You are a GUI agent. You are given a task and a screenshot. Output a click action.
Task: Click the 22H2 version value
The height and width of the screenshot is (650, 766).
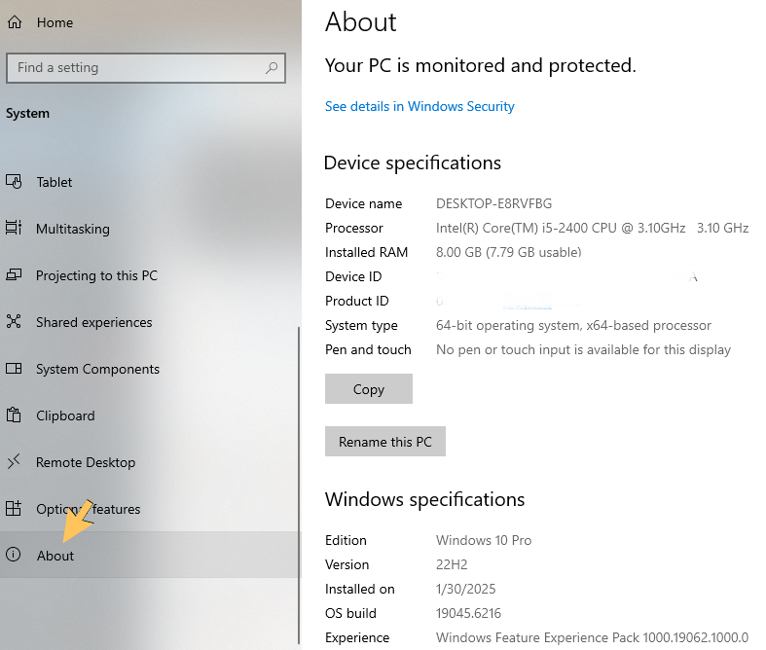coord(452,565)
